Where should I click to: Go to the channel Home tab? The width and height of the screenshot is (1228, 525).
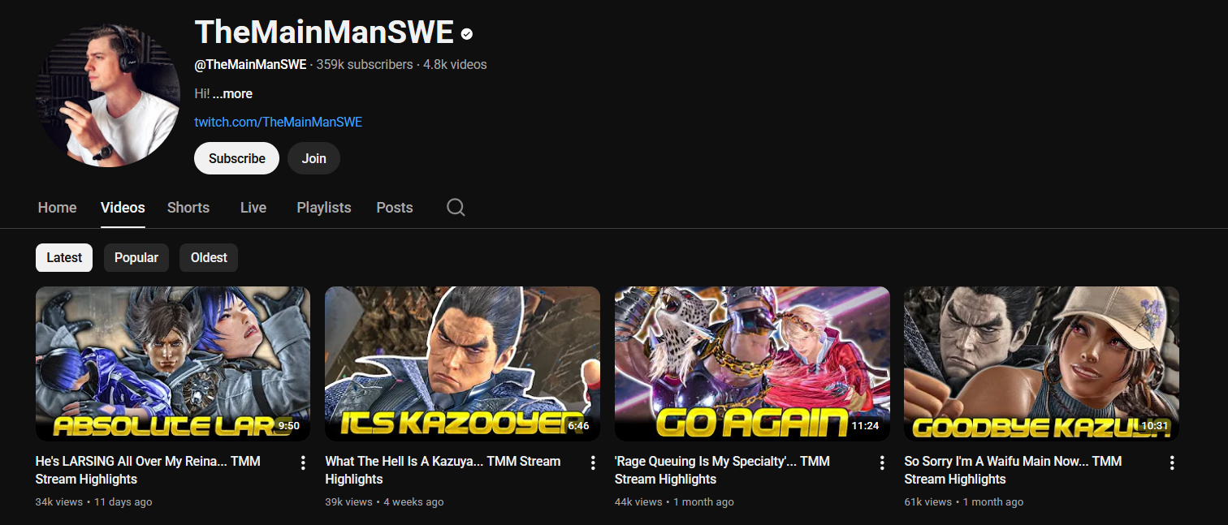(x=57, y=208)
